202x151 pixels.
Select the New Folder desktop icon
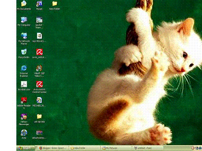54,5
